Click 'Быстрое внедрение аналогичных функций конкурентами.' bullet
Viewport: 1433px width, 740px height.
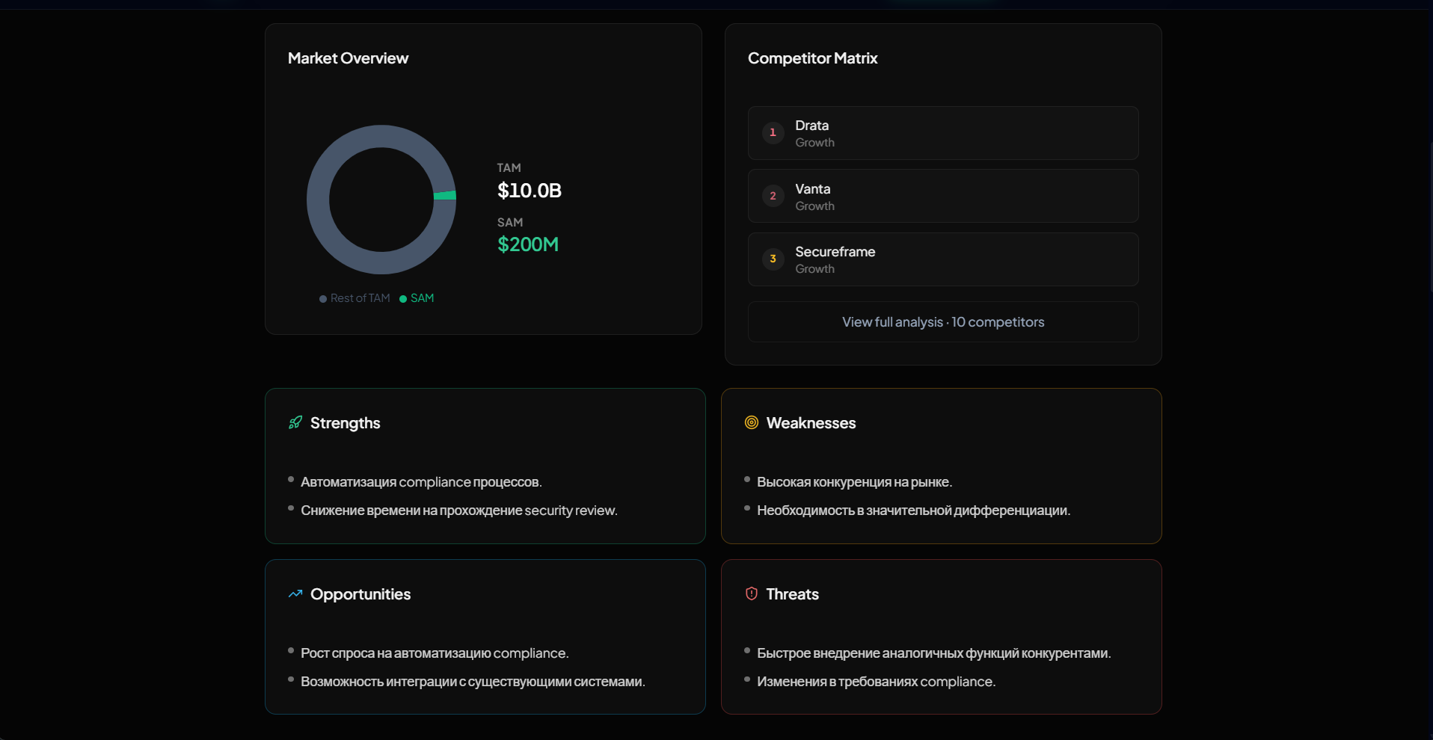[933, 653]
